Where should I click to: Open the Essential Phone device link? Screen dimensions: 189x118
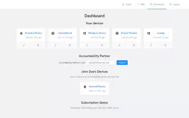tap(33, 33)
